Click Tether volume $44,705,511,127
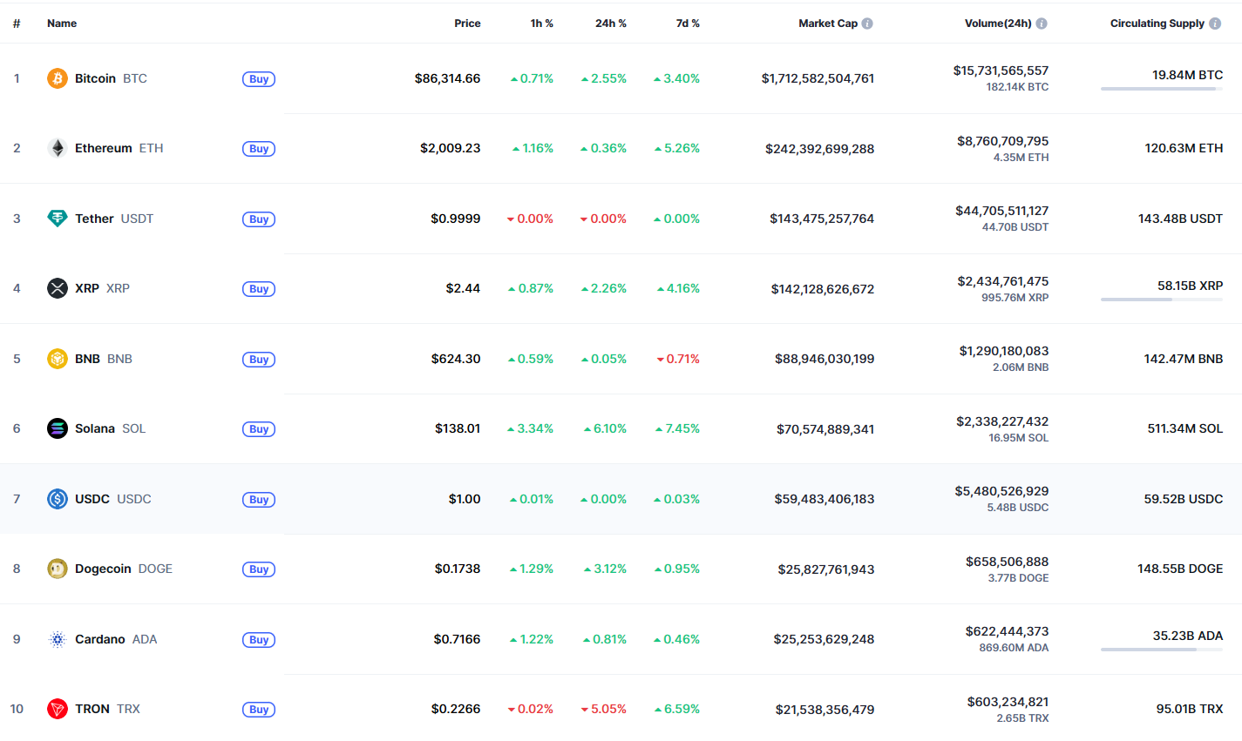 pos(1002,211)
